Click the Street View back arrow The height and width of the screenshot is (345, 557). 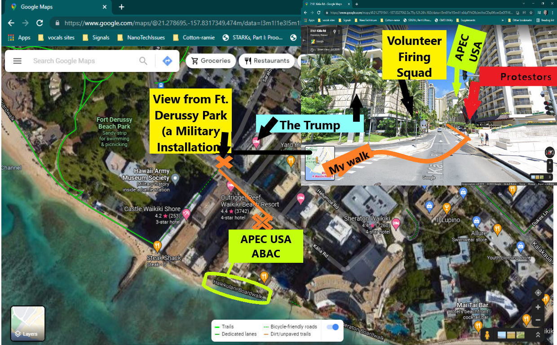click(x=304, y=40)
